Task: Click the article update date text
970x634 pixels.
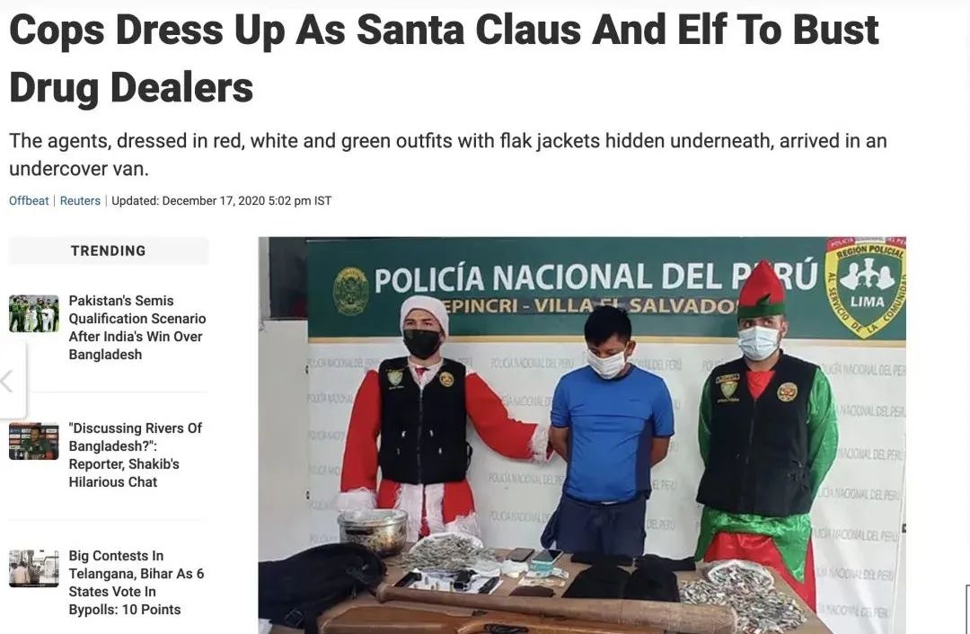Action: point(222,201)
